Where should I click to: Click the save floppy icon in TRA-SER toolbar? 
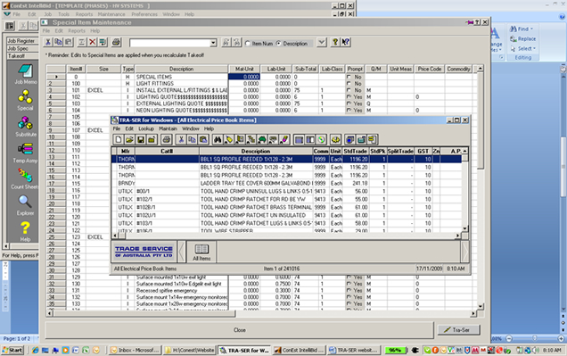pyautogui.click(x=141, y=140)
